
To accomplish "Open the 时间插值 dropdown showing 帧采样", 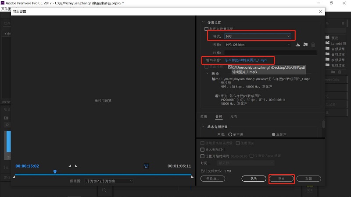I will point(245,163).
